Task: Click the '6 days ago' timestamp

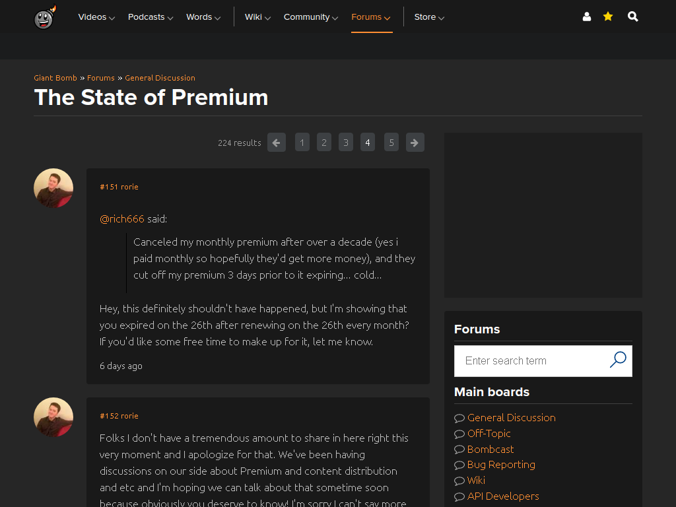Action: click(x=121, y=366)
